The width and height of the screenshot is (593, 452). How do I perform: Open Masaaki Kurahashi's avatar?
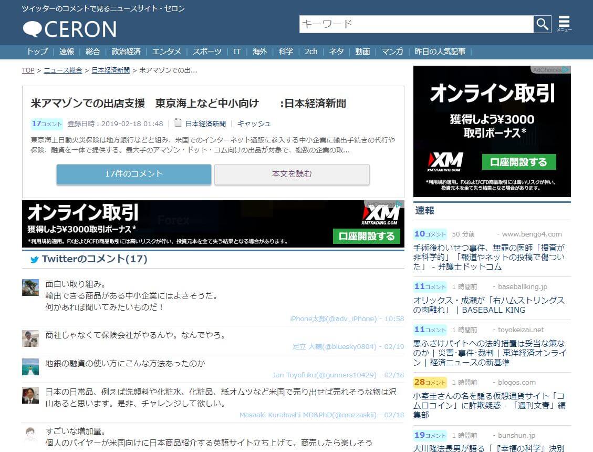click(30, 395)
